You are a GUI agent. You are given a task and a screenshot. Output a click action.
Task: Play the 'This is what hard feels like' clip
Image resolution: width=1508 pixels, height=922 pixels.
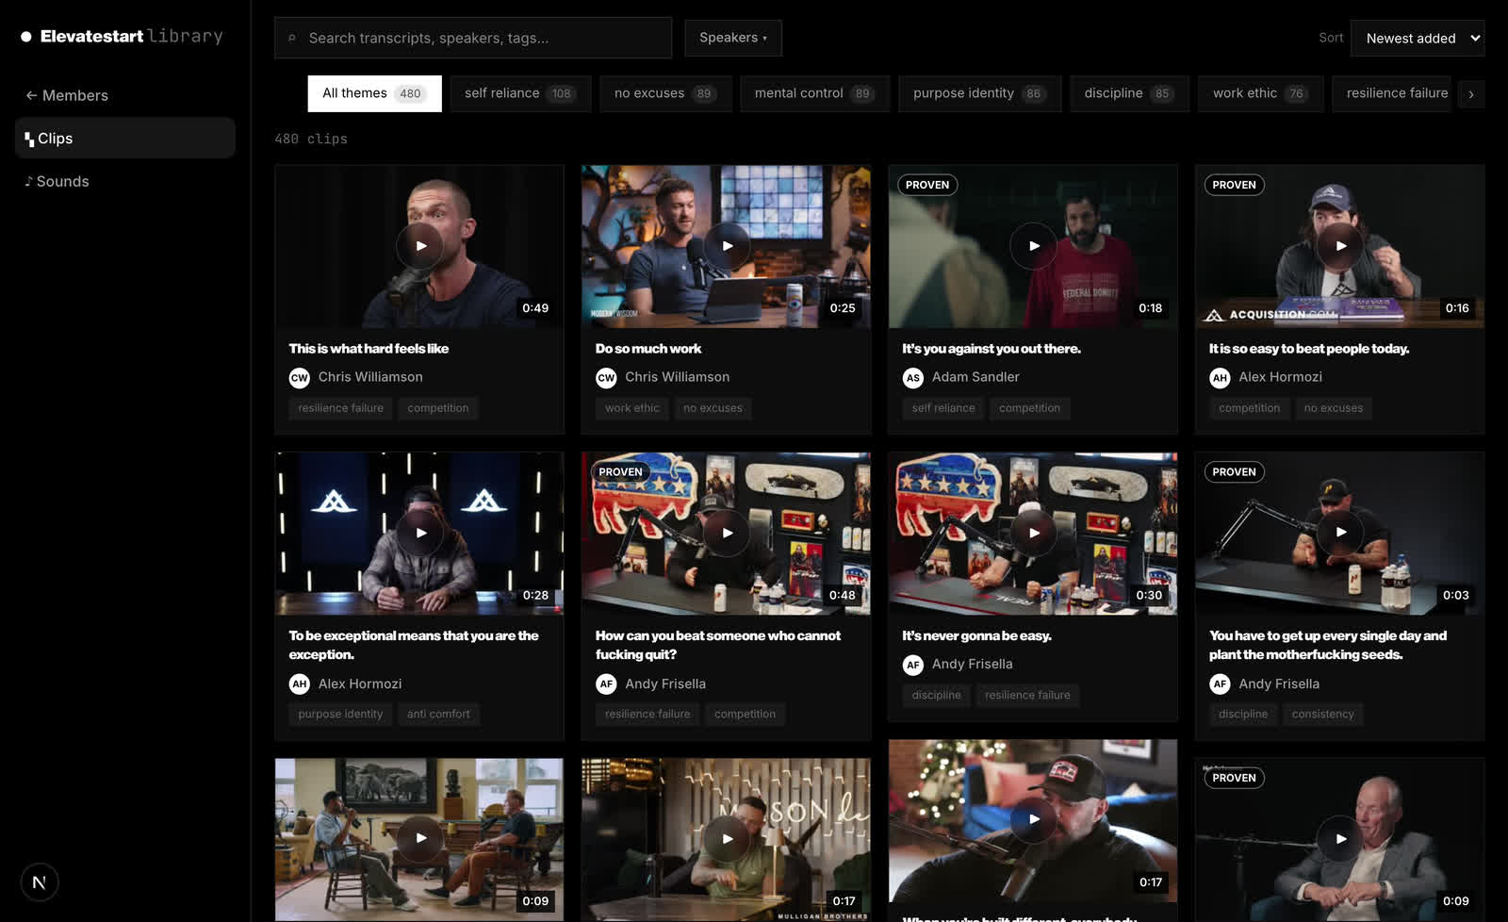pyautogui.click(x=419, y=246)
